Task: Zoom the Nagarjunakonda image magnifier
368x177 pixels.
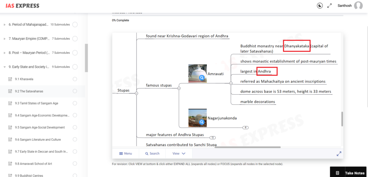Action: tap(202, 122)
